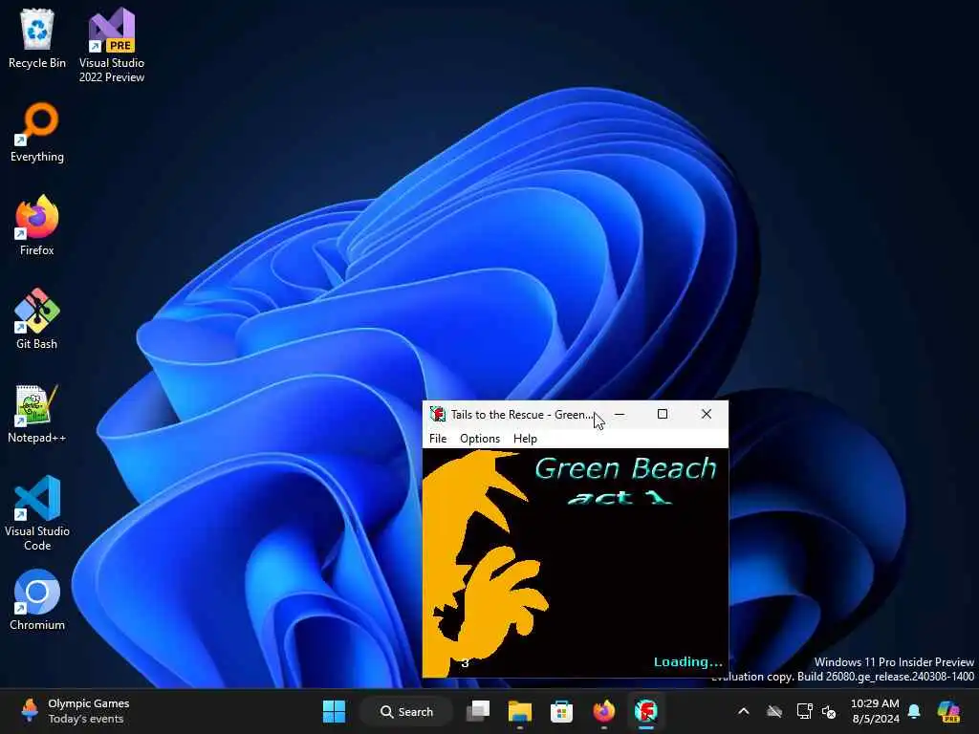Select the Notepad++ desktop shortcut
The width and height of the screenshot is (979, 734).
pyautogui.click(x=37, y=413)
